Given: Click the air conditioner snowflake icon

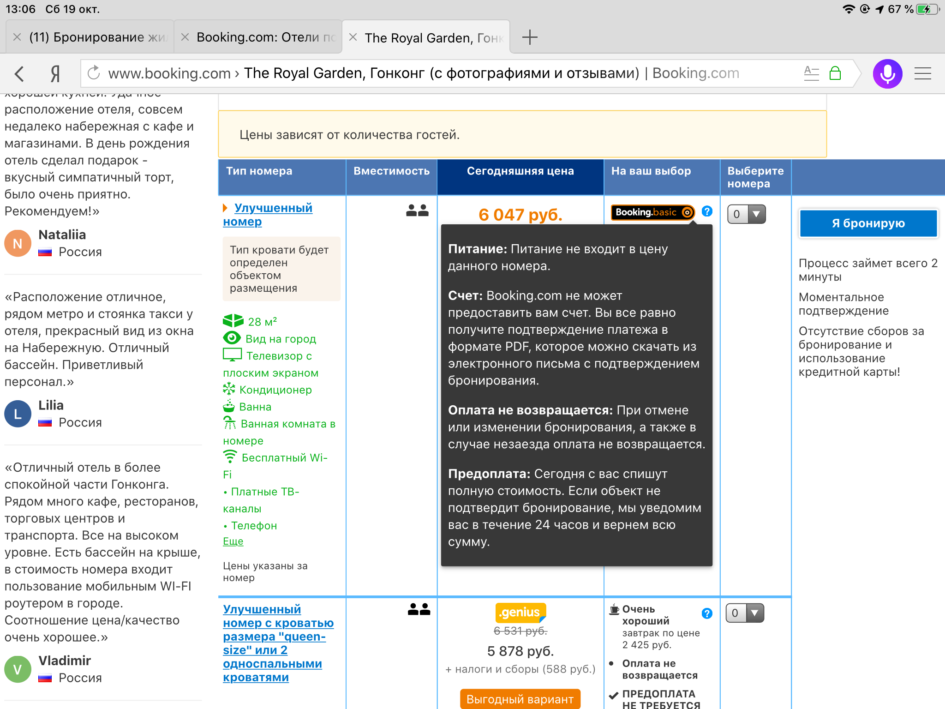Looking at the screenshot, I should 229,389.
